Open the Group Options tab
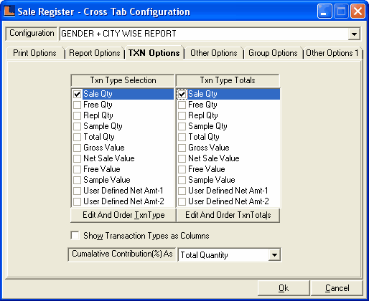The height and width of the screenshot is (301, 369). [x=273, y=53]
